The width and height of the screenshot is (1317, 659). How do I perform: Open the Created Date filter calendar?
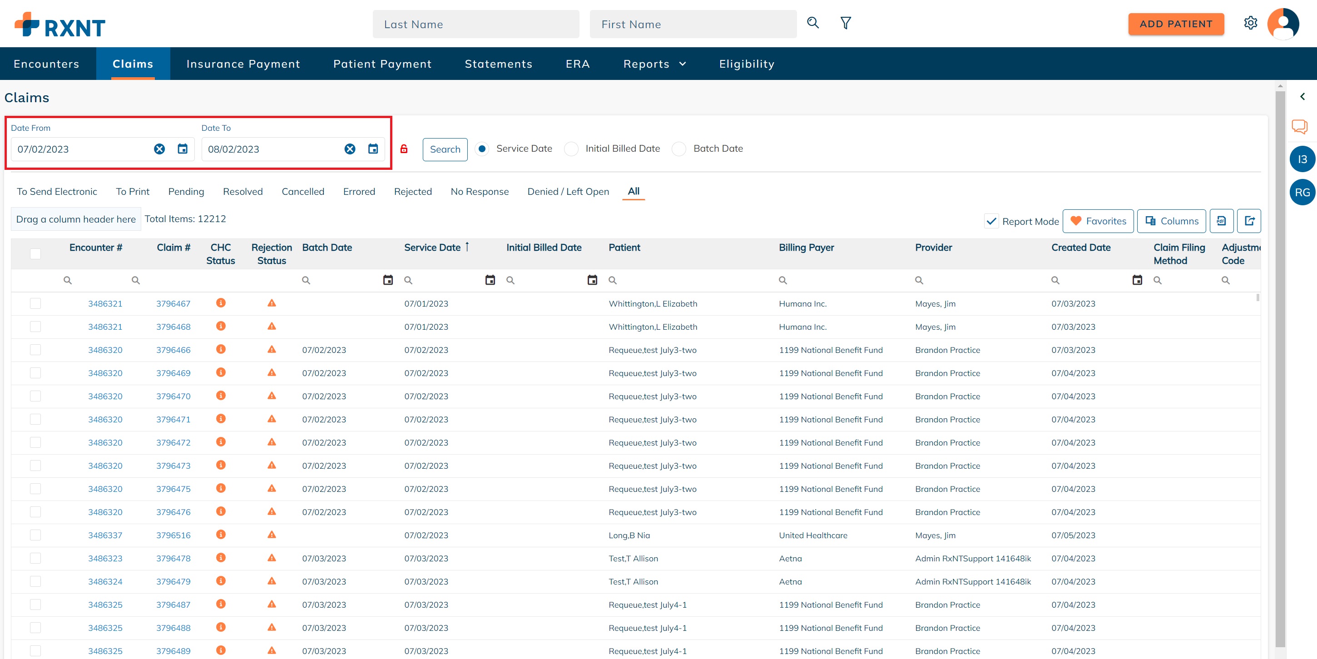pyautogui.click(x=1137, y=280)
